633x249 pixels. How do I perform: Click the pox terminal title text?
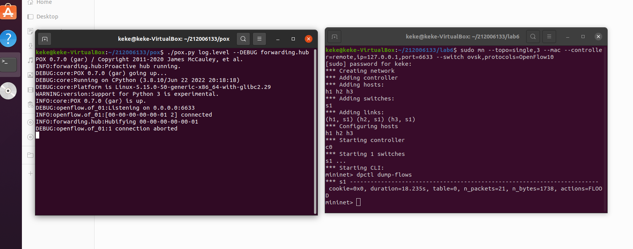point(174,39)
